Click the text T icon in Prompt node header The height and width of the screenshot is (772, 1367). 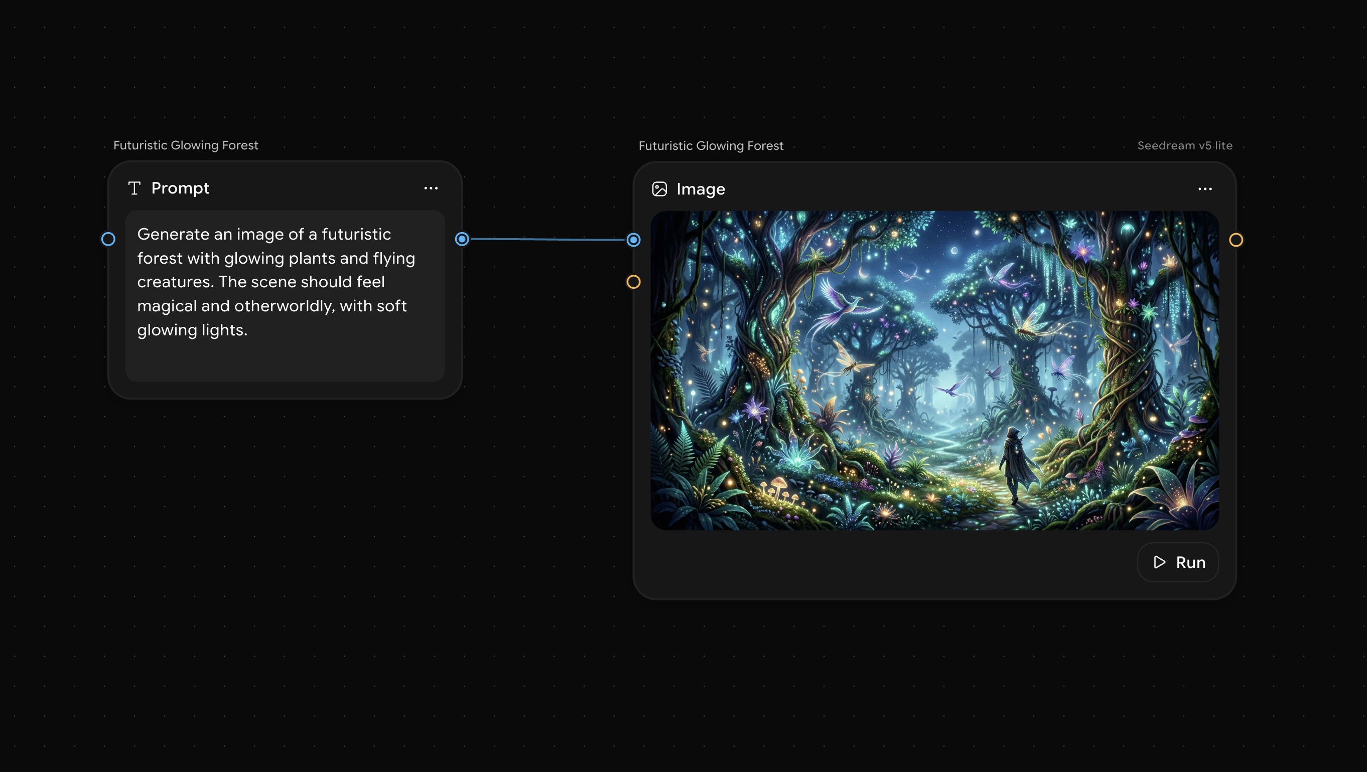134,188
